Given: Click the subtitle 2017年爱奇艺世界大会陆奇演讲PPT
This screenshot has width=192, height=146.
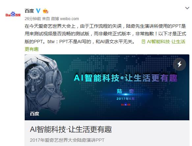Looking at the screenshot, I should (67, 140).
